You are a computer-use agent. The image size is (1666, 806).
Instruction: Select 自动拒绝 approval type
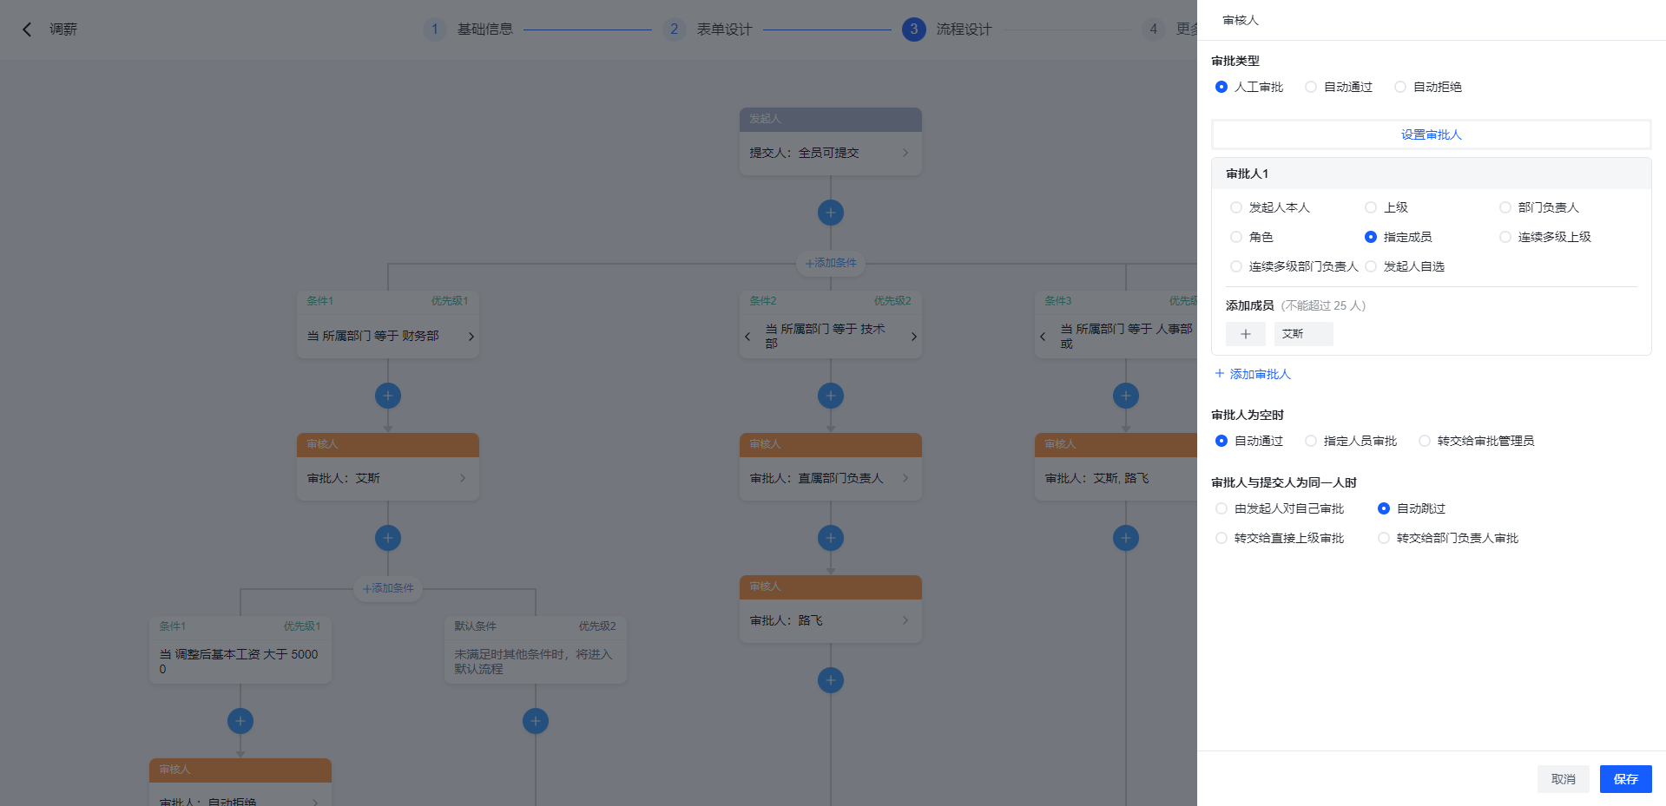click(1399, 86)
